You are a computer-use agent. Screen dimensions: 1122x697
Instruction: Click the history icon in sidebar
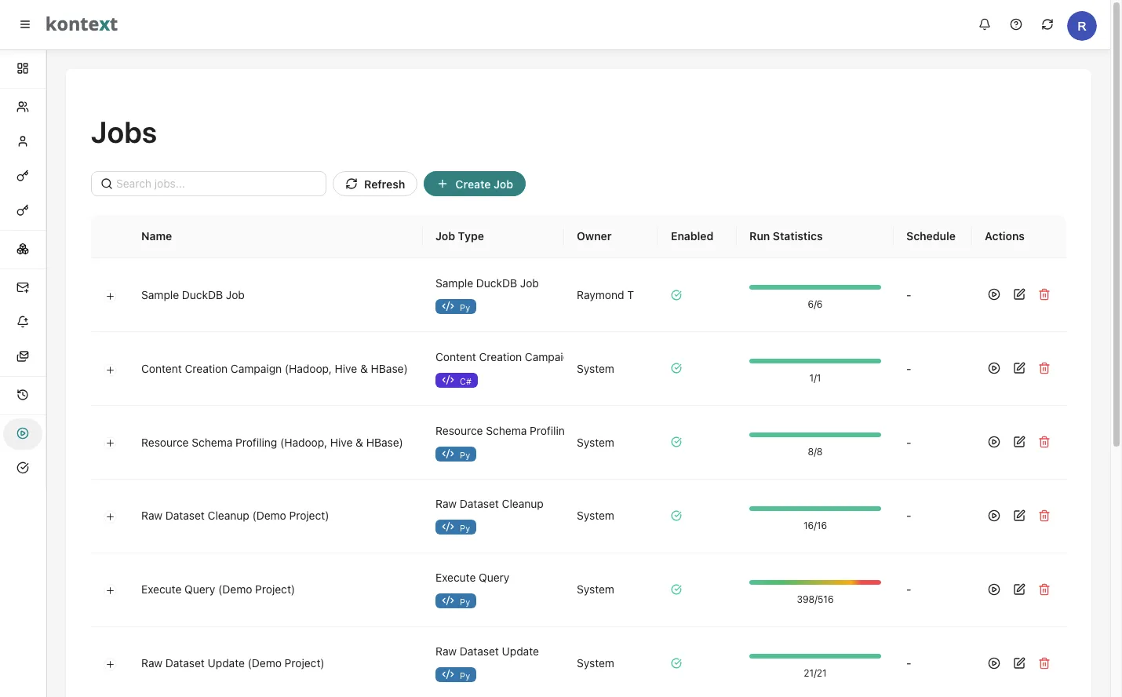click(x=23, y=395)
